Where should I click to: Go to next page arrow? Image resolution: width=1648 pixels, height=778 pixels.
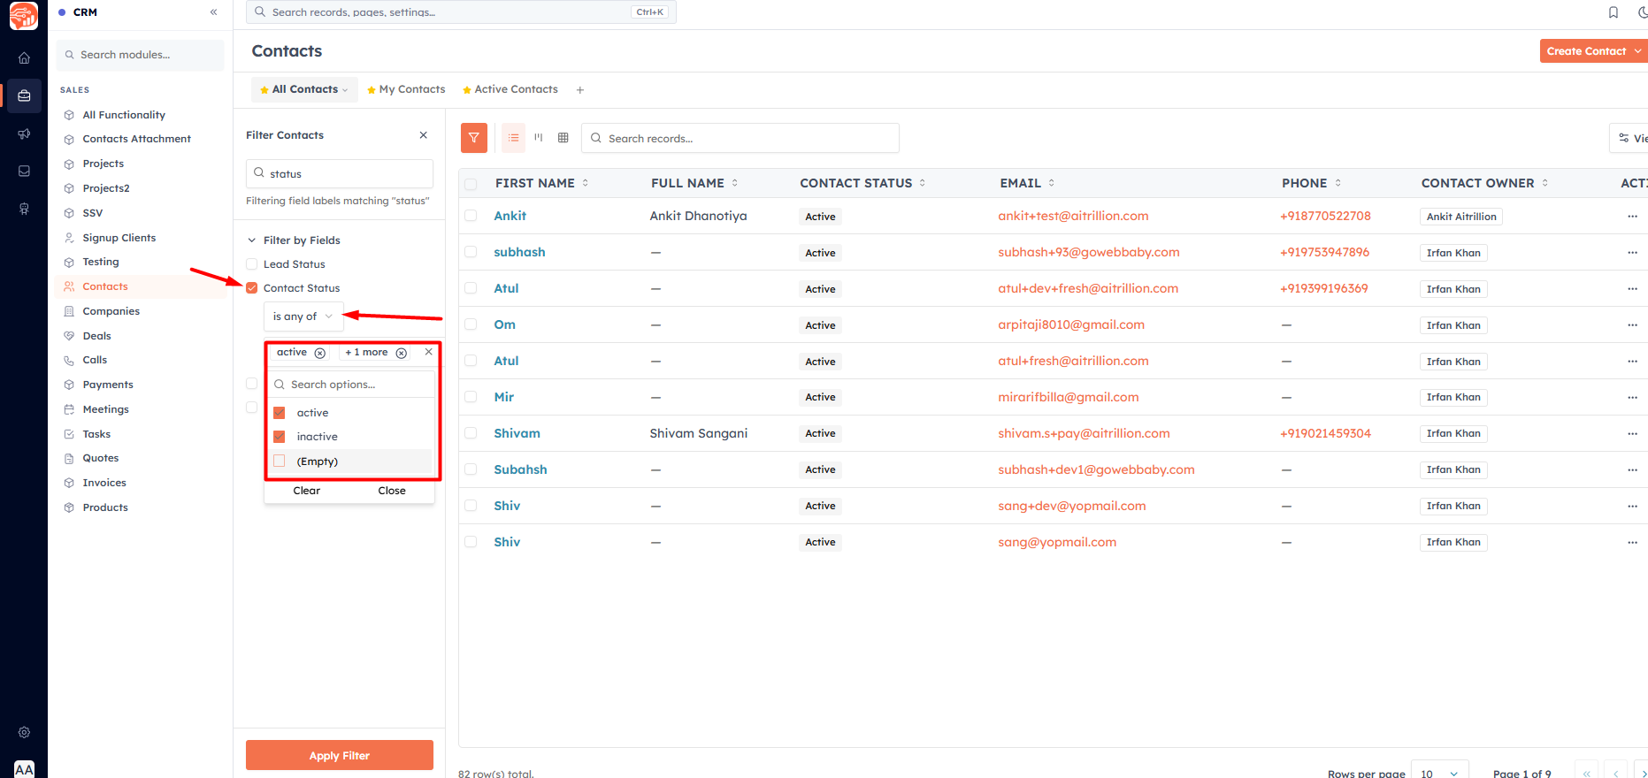point(1644,772)
